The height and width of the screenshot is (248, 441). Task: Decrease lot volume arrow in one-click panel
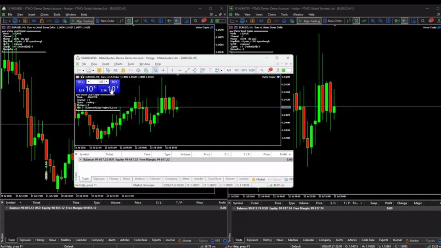tap(88, 82)
